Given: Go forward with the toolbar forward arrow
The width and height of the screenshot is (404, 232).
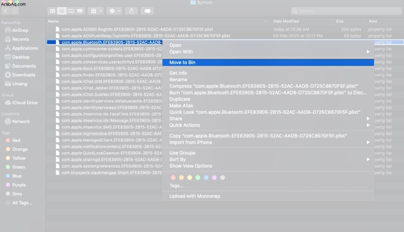Looking at the screenshot, I should [15, 11].
